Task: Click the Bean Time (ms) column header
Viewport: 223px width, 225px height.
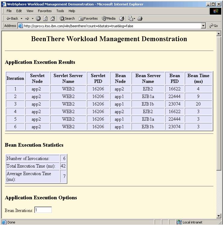Action: coord(198,78)
